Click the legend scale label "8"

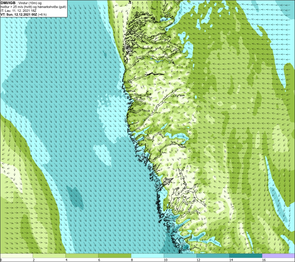coord(132,260)
